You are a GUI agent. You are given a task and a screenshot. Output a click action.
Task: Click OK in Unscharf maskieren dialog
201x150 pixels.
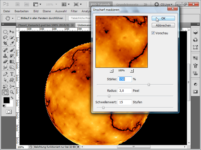(163, 18)
